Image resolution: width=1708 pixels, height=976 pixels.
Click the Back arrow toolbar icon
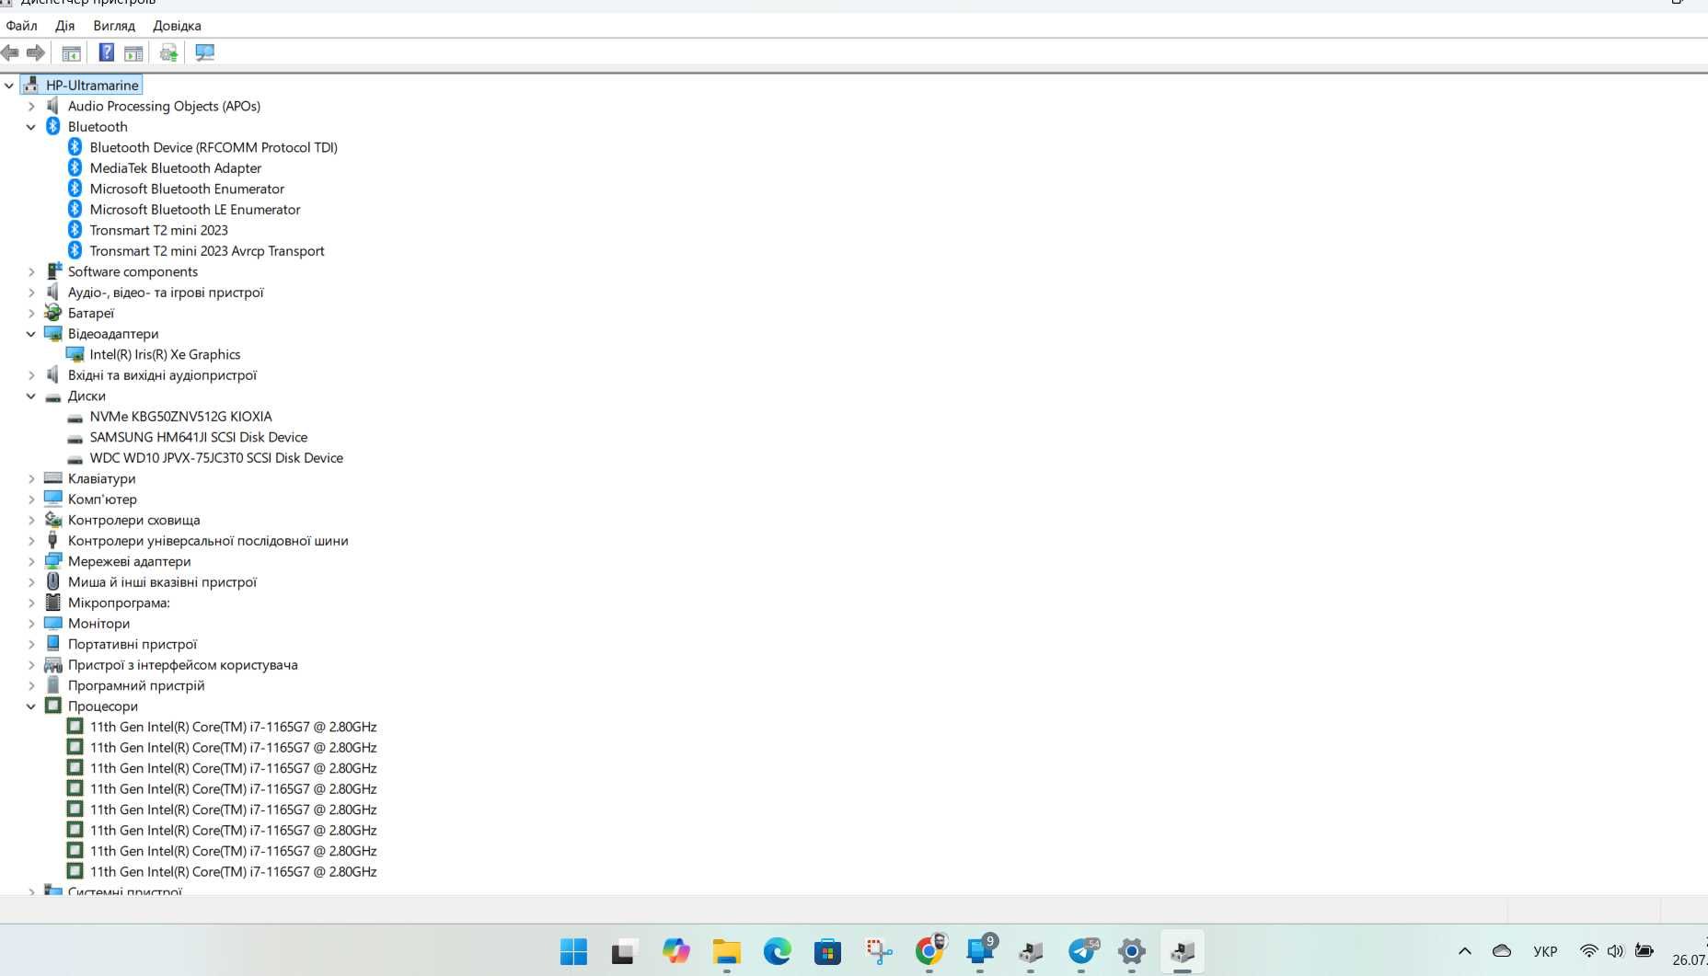[10, 53]
